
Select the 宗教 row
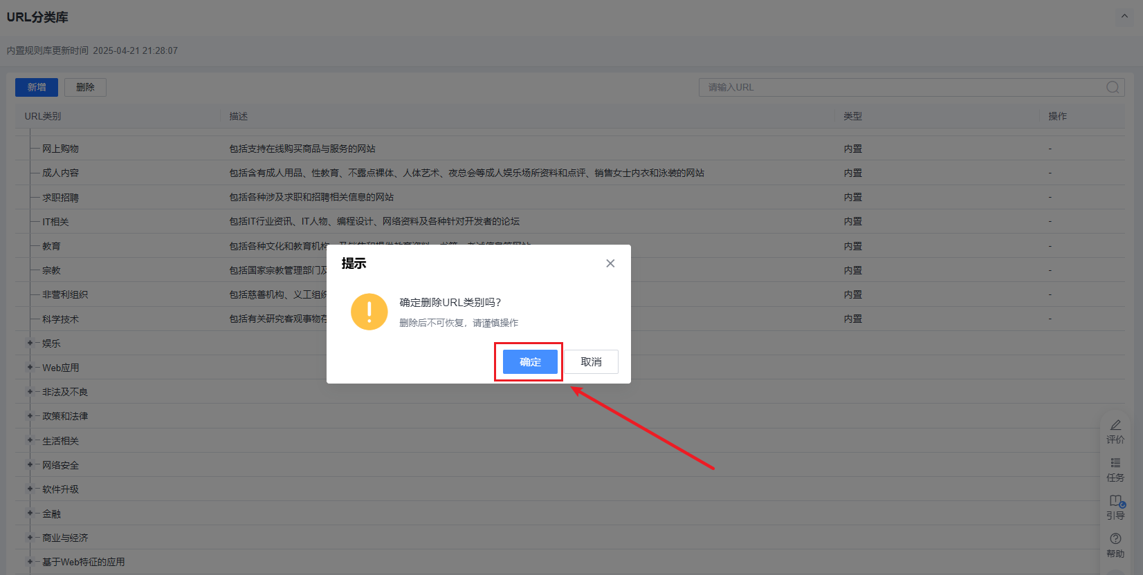click(x=570, y=270)
